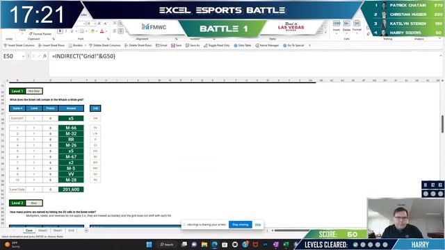Switch to the Grid sheet tab

pyautogui.click(x=71, y=231)
